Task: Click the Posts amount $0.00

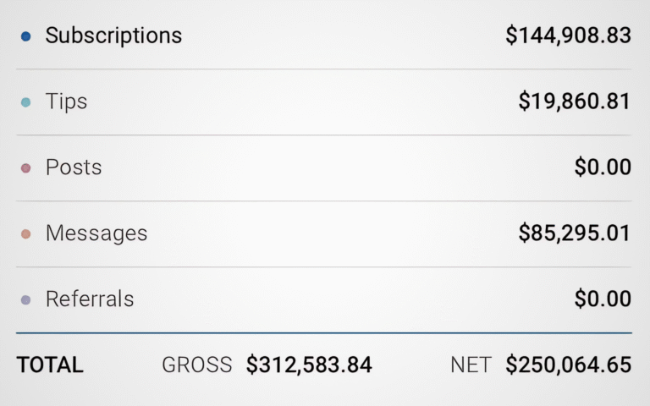Action: tap(603, 167)
